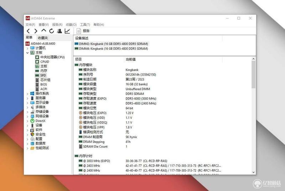Click the DirectX Xbox icon
285x191 pixels.
pyautogui.click(x=32, y=121)
